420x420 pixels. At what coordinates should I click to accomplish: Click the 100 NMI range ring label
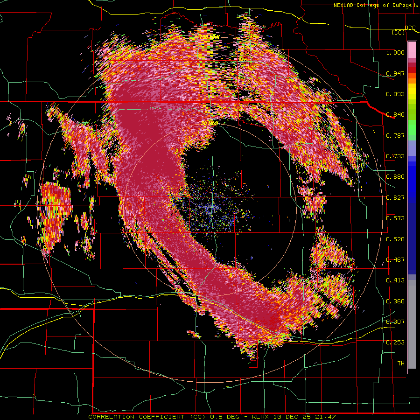point(210,37)
